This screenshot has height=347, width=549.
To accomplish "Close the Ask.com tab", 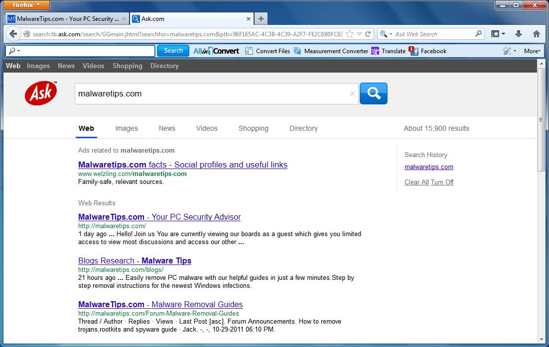I will (248, 19).
